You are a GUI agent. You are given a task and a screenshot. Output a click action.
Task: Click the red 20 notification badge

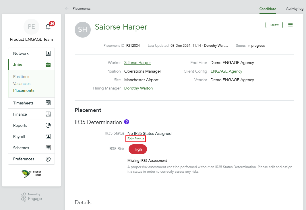pyautogui.click(x=52, y=24)
